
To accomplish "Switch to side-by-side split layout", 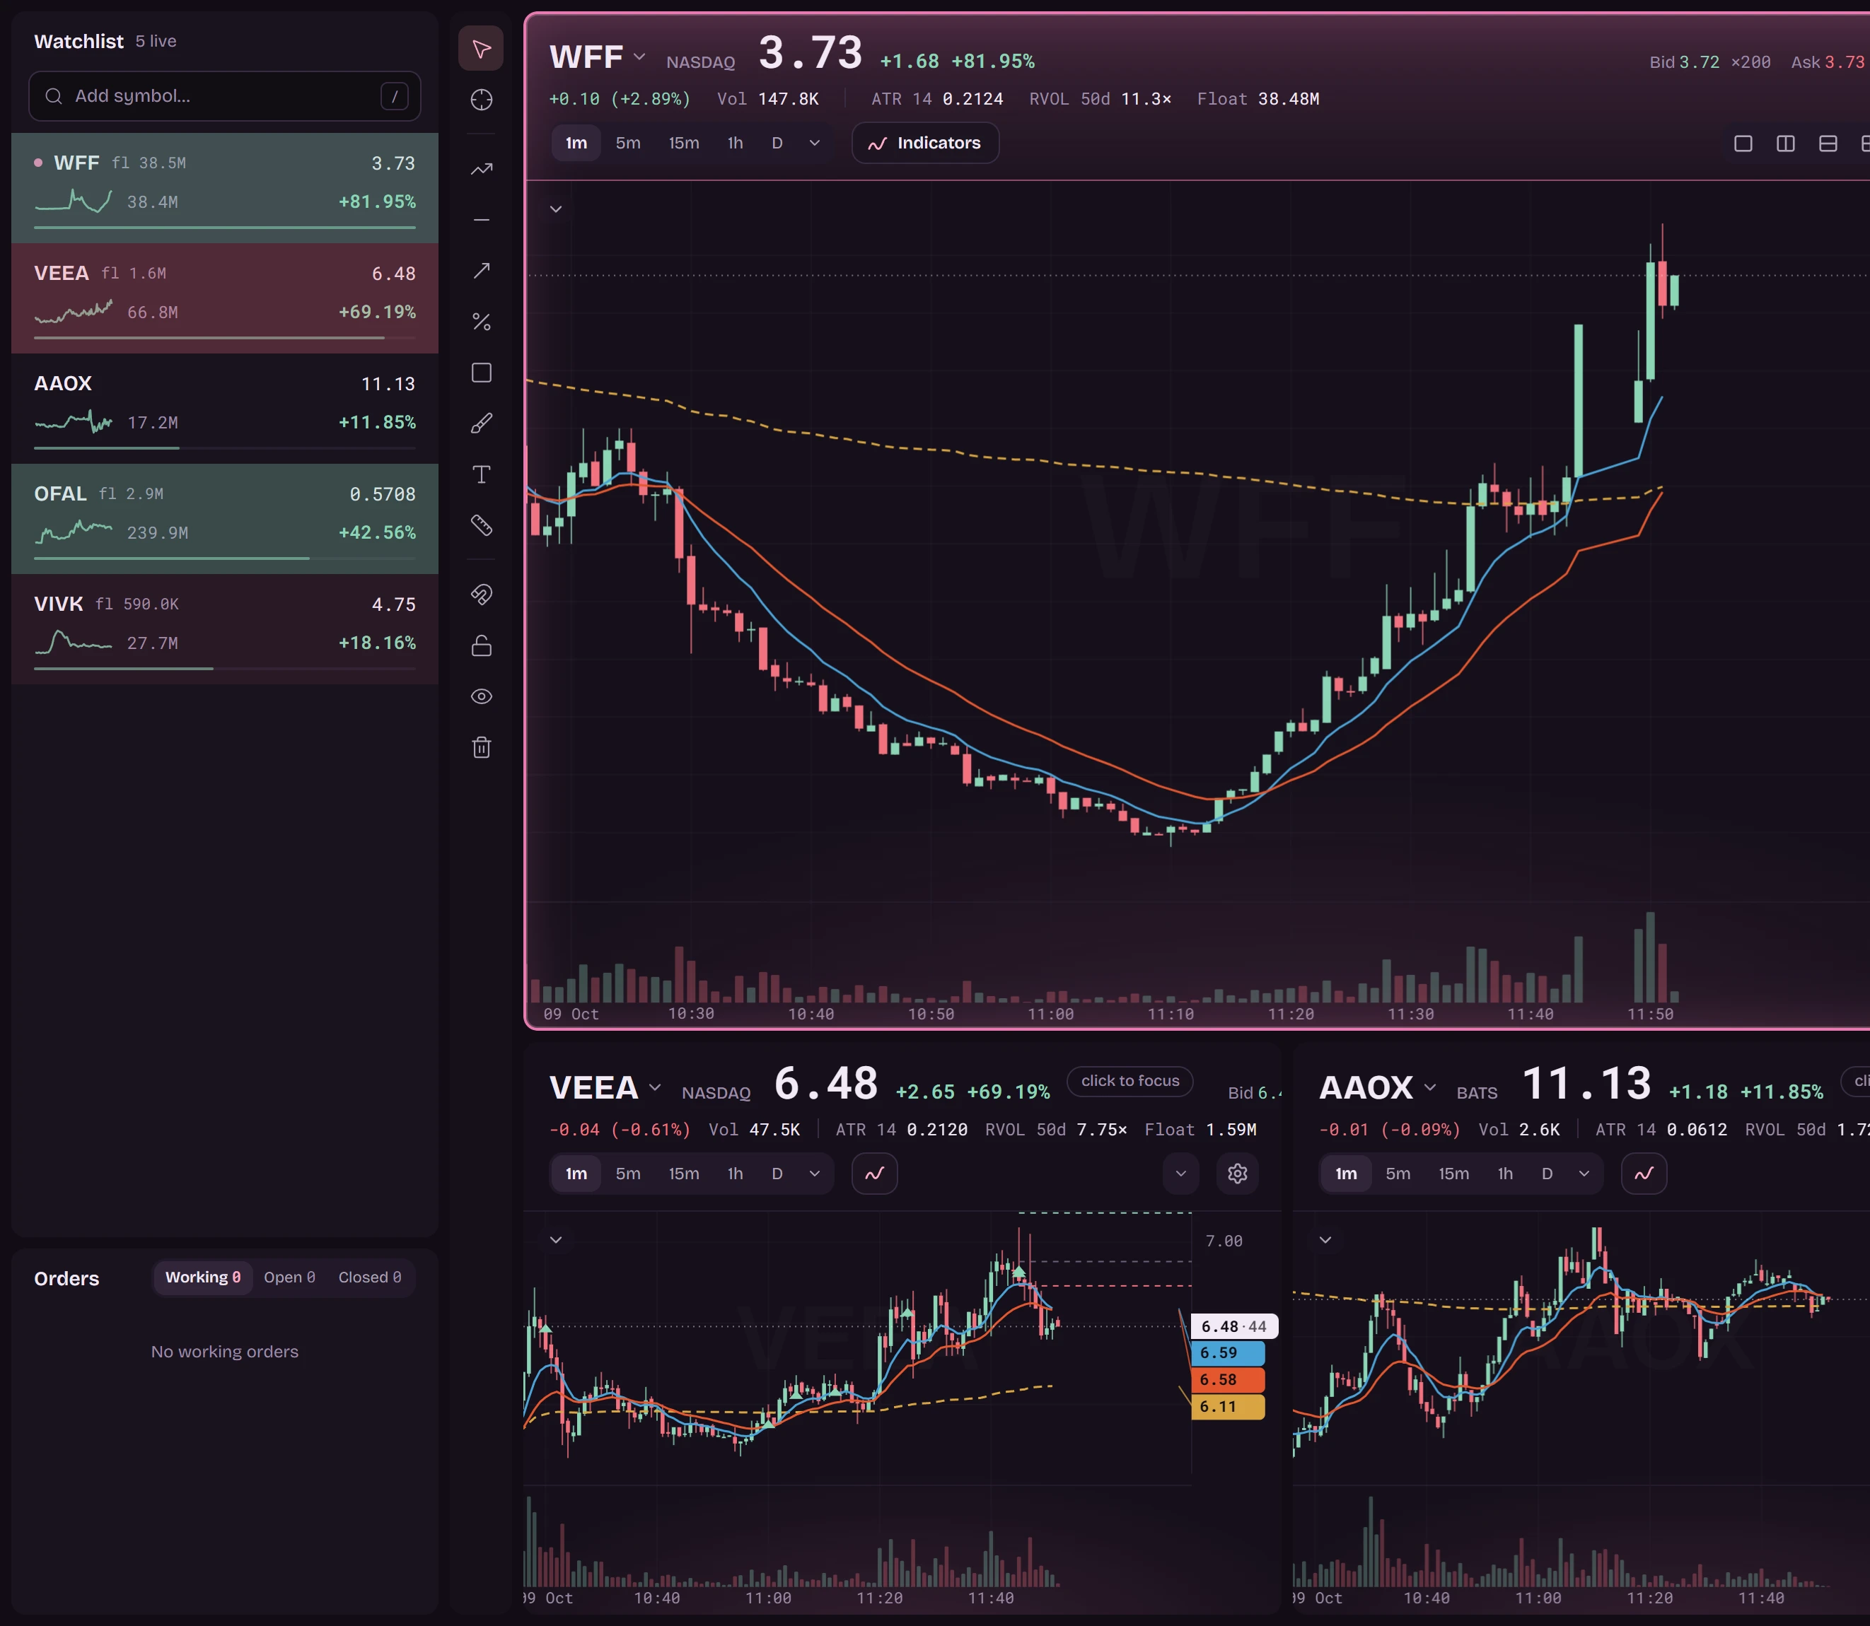I will pyautogui.click(x=1786, y=144).
